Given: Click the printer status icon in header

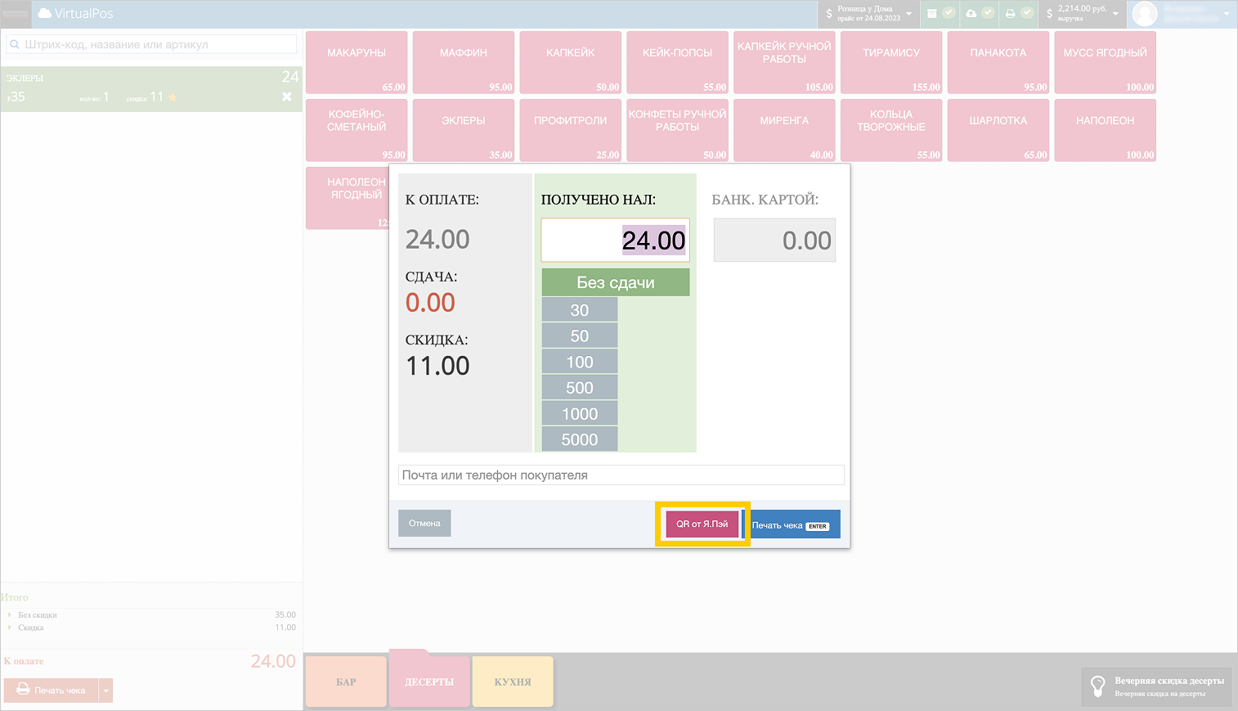Looking at the screenshot, I should (x=1010, y=13).
